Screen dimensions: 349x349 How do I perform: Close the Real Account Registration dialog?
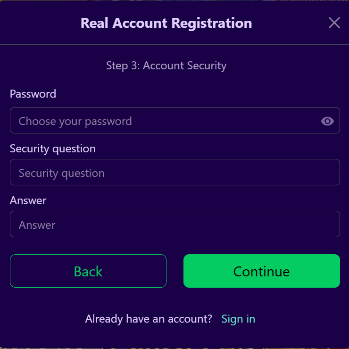point(334,23)
